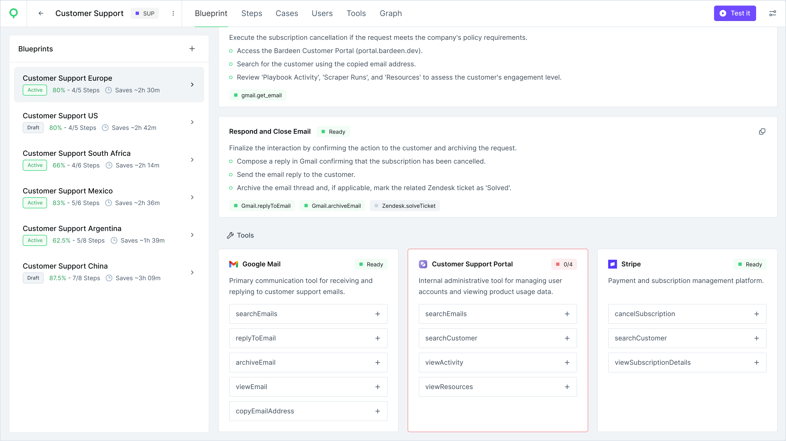Open the three-dot menu beside SUP badge
The width and height of the screenshot is (786, 441).
coord(173,13)
